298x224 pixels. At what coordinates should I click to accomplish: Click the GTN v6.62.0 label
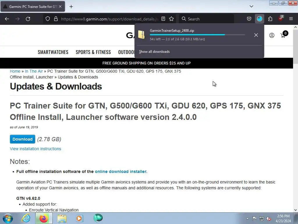pyautogui.click(x=28, y=198)
